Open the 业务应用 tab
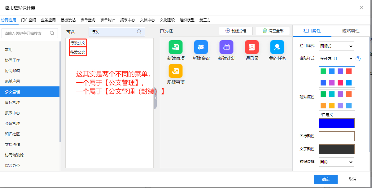This screenshot has width=372, height=188. (x=48, y=20)
